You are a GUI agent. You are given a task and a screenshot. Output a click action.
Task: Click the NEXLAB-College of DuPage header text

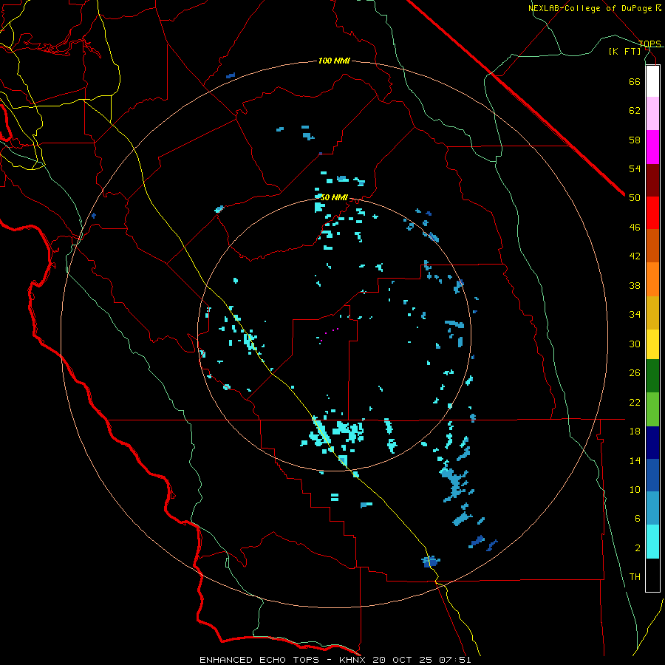tap(590, 8)
